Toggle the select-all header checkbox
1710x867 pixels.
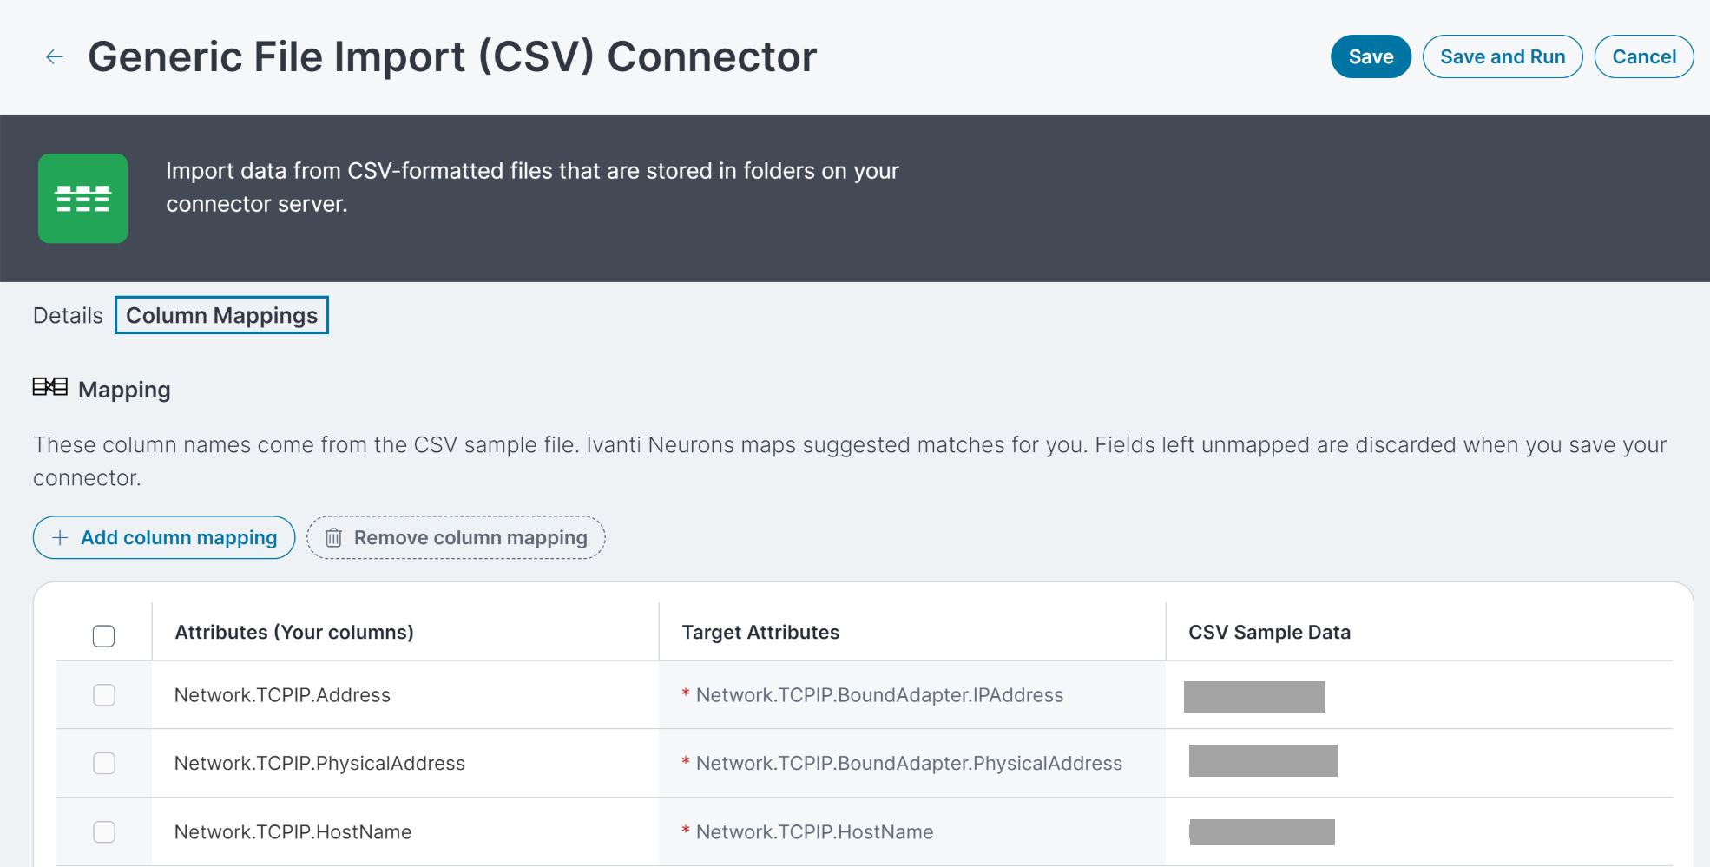(103, 636)
